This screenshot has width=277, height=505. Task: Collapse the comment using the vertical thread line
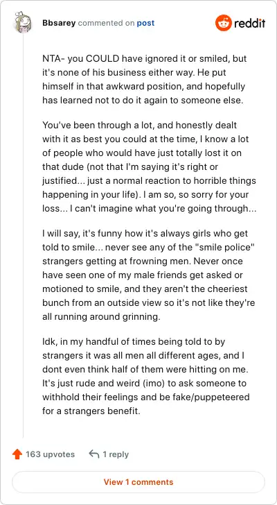pyautogui.click(x=23, y=235)
